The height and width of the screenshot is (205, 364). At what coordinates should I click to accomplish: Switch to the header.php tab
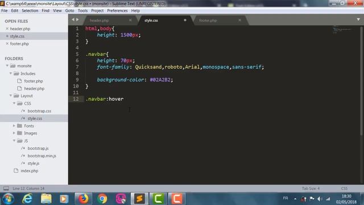[99, 20]
